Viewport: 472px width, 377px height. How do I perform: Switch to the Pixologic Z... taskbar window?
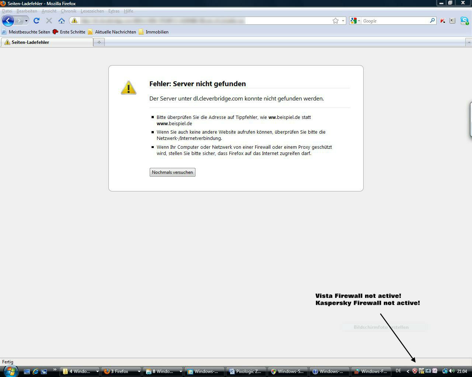pos(246,371)
